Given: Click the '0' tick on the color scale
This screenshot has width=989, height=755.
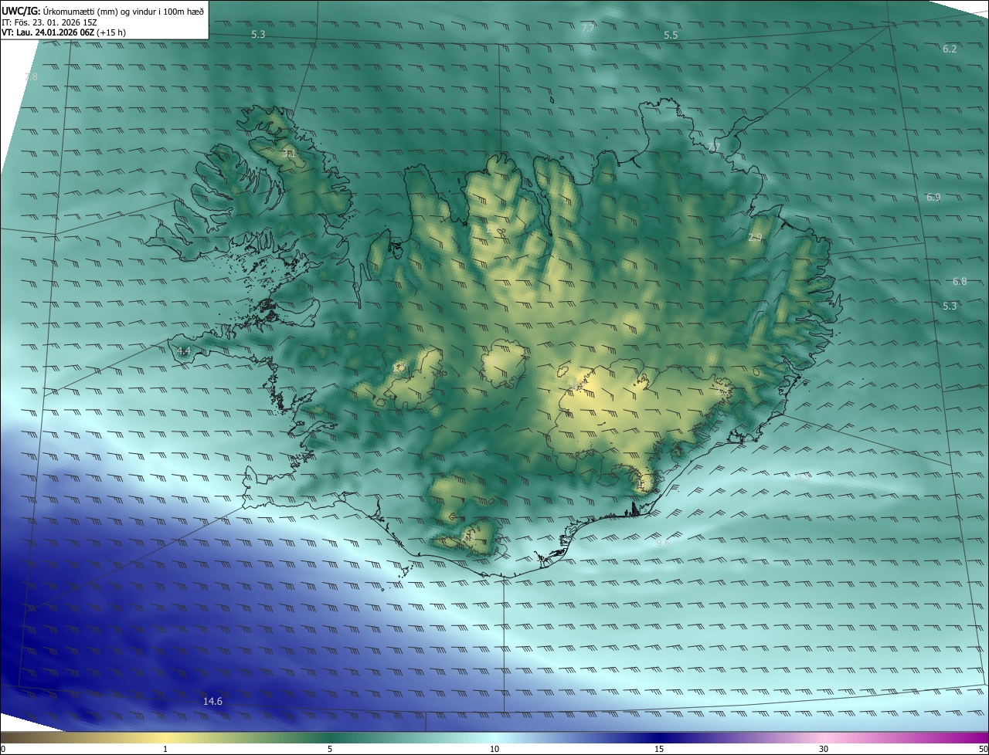Looking at the screenshot, I should [x=3, y=749].
